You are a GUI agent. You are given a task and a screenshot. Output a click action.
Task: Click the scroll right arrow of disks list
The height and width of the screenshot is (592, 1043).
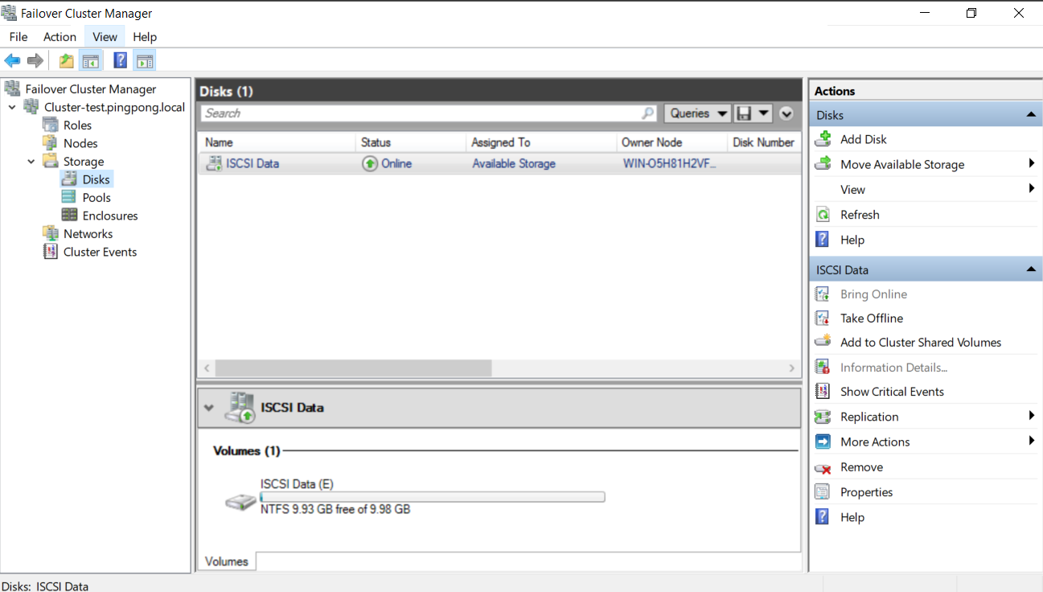coord(792,368)
